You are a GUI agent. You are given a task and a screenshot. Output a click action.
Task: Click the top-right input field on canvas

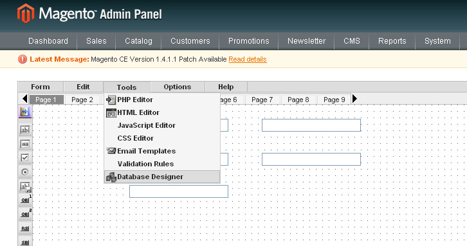coord(311,125)
